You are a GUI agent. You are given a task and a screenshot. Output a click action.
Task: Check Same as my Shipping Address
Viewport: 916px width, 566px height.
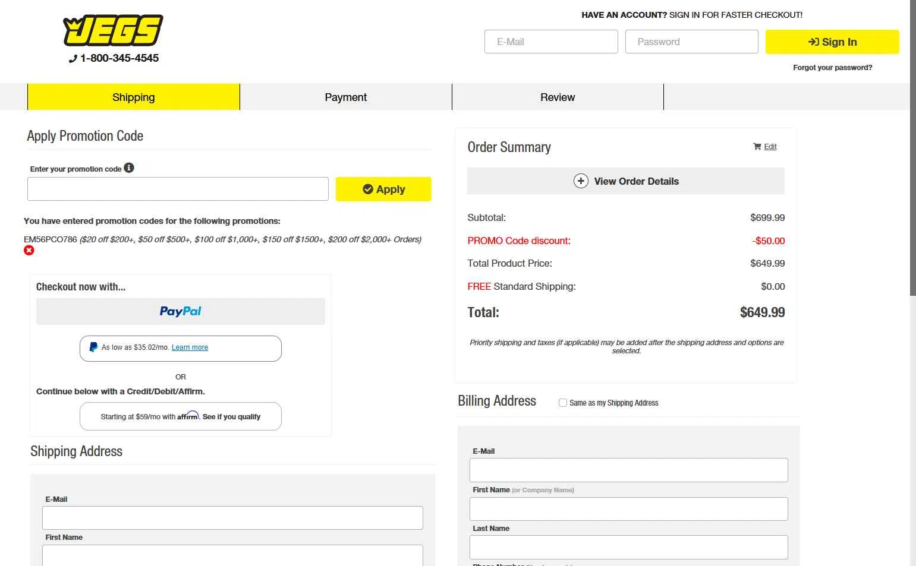pyautogui.click(x=563, y=403)
